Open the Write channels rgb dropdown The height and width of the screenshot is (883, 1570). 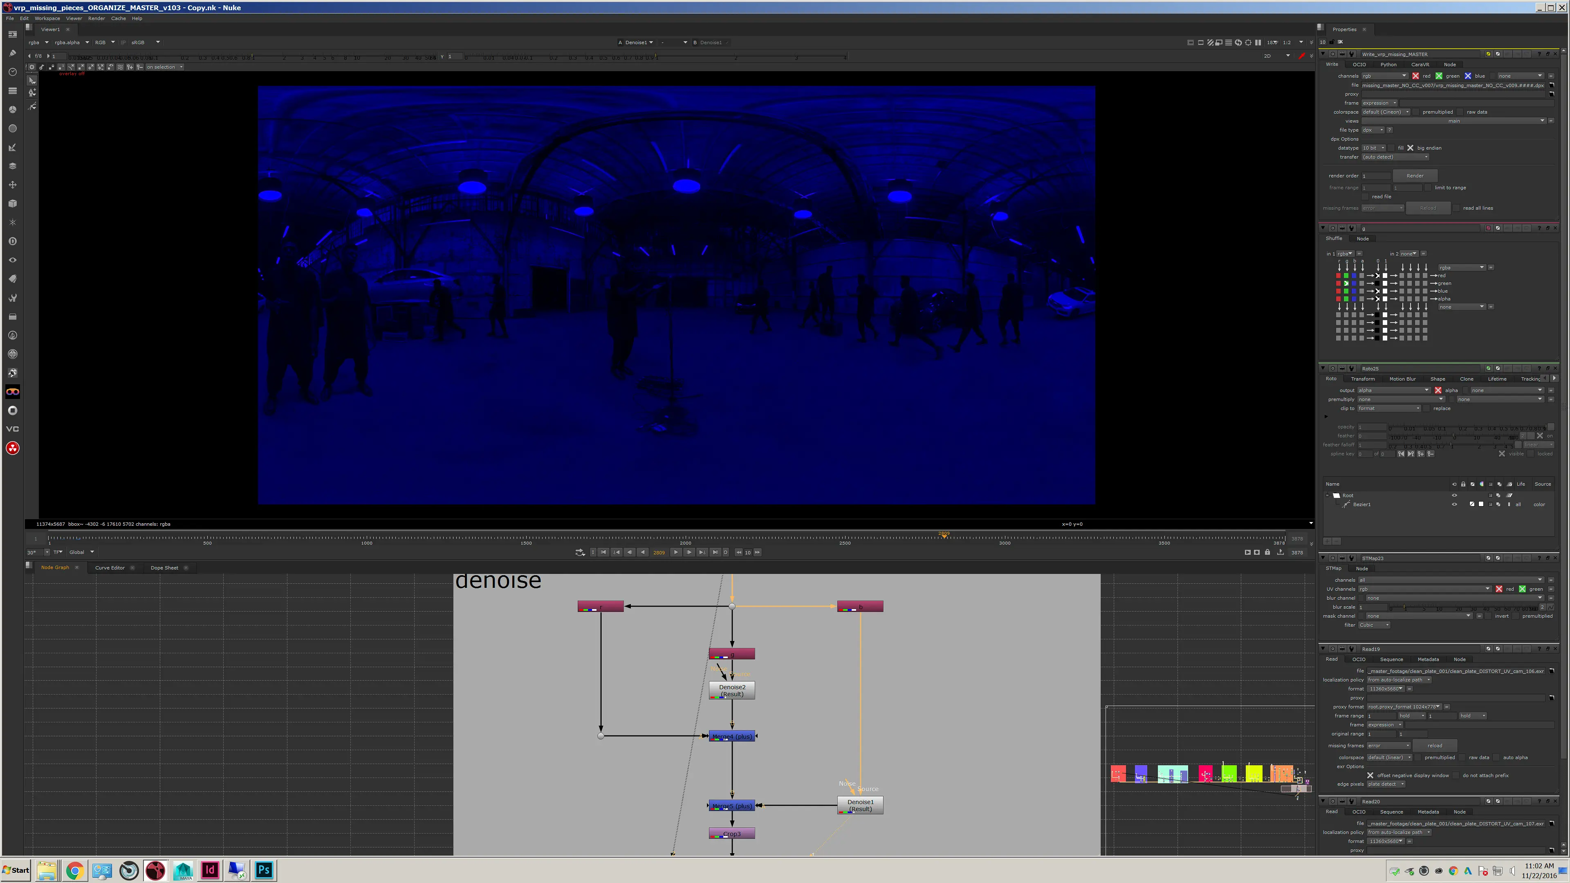(x=1385, y=76)
